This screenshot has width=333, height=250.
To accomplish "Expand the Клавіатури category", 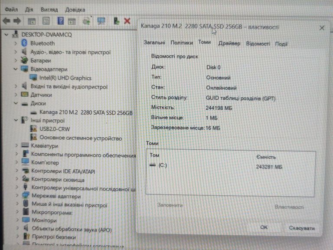I will coord(16,146).
